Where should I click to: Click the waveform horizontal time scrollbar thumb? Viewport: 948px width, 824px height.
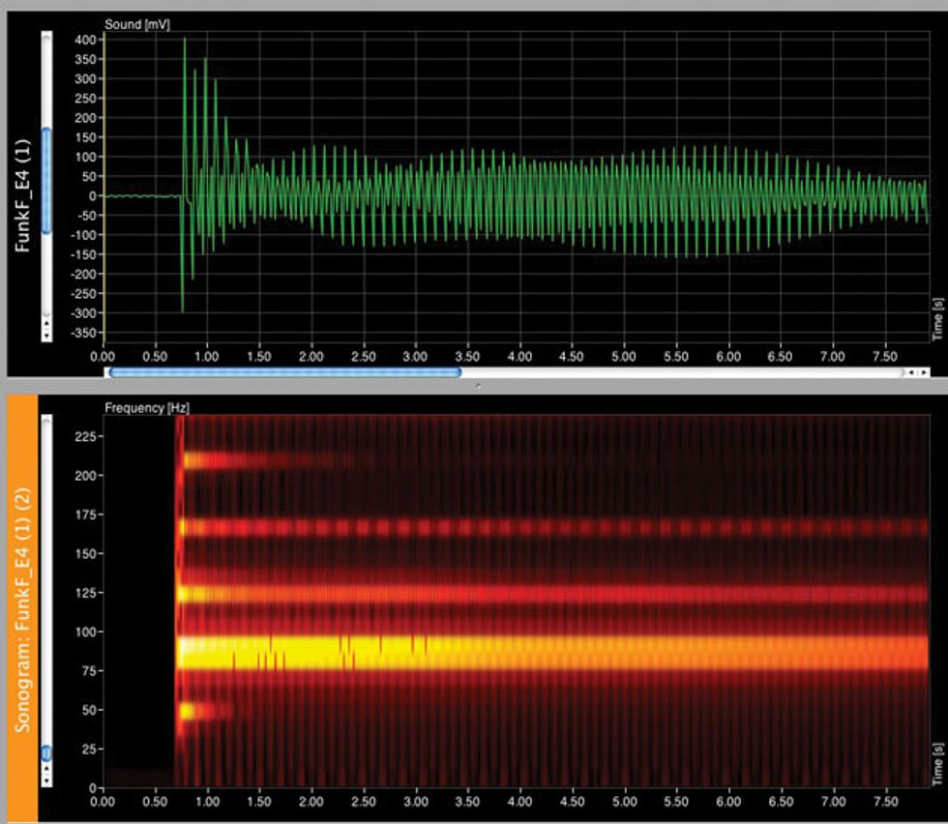pos(284,371)
